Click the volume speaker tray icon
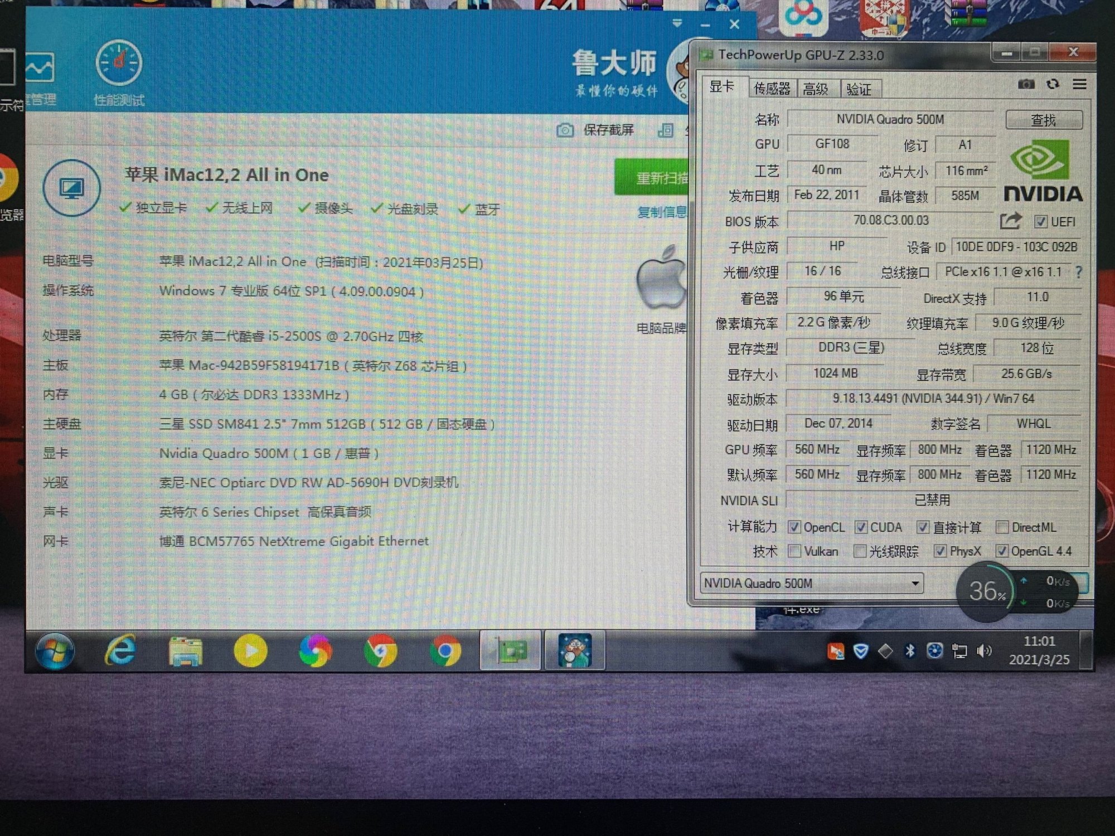The height and width of the screenshot is (836, 1115). [x=984, y=651]
